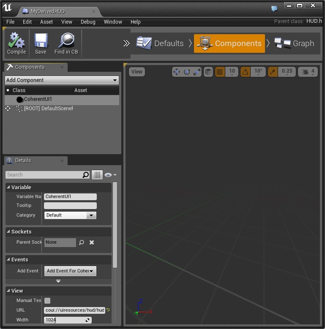
Task: Clear the parent socket value
Action: pos(92,242)
